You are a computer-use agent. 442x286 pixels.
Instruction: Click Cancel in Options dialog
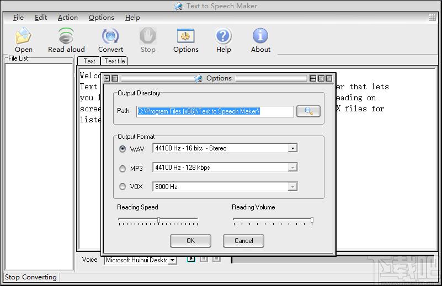click(x=243, y=241)
